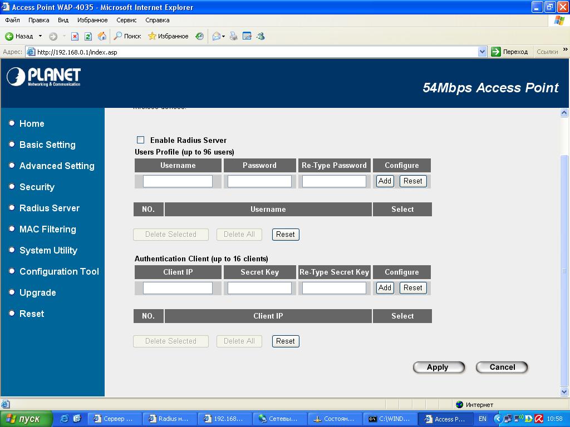570x427 pixels.
Task: Open the Home page house icon
Action: pyautogui.click(x=102, y=36)
